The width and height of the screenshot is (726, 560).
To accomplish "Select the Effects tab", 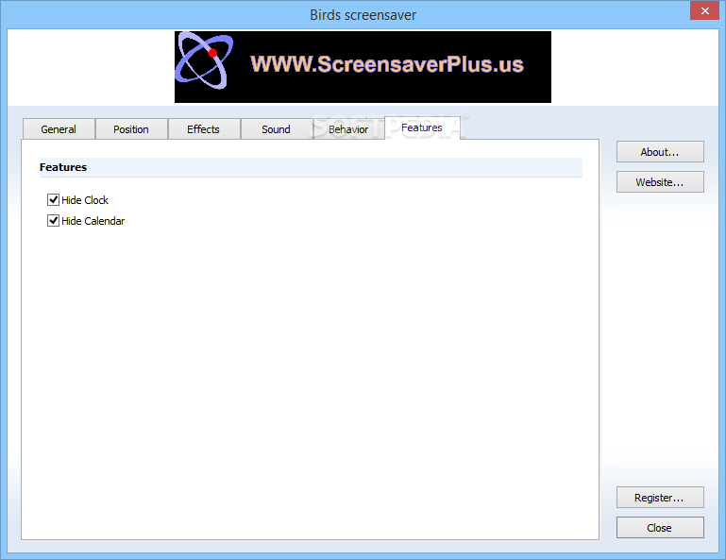I will (203, 129).
